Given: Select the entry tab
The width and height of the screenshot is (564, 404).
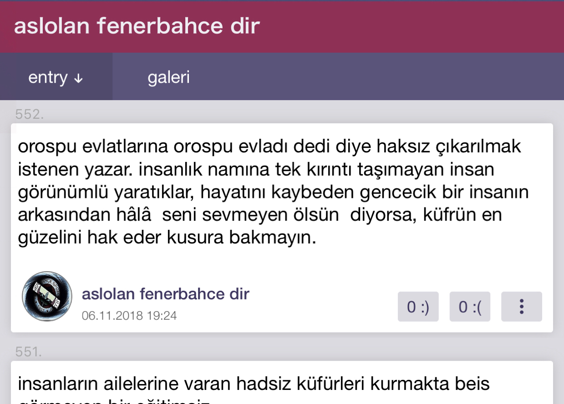Looking at the screenshot, I should [x=56, y=76].
